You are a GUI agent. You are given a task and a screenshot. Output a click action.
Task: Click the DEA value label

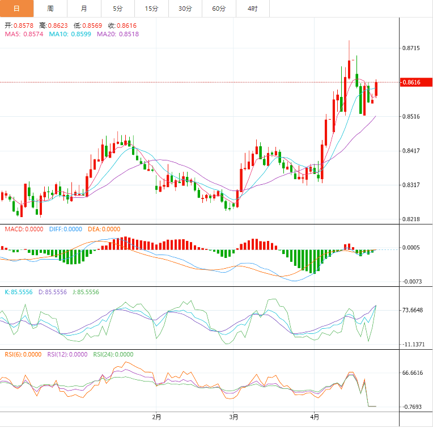tap(104, 229)
